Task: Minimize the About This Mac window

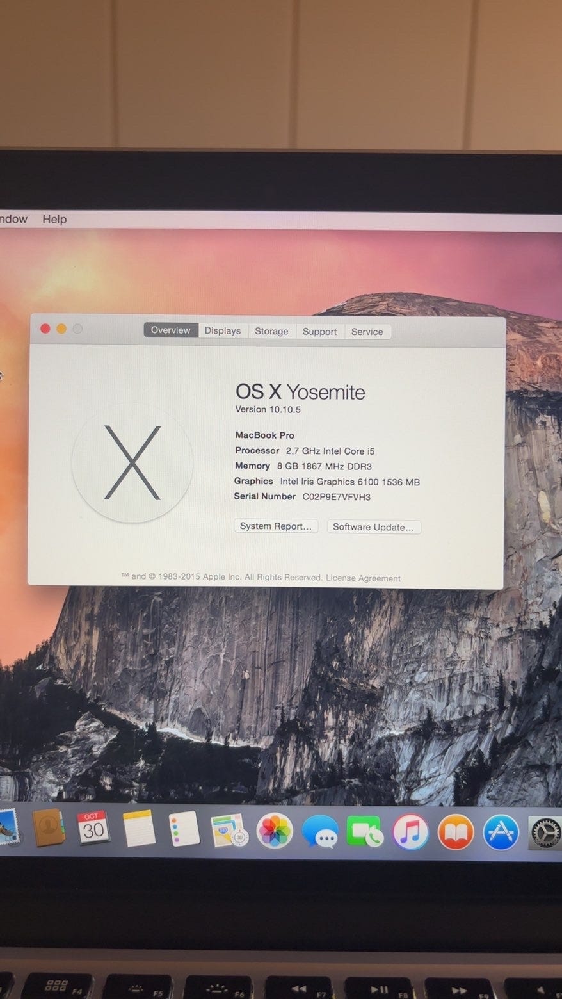Action: pos(61,329)
